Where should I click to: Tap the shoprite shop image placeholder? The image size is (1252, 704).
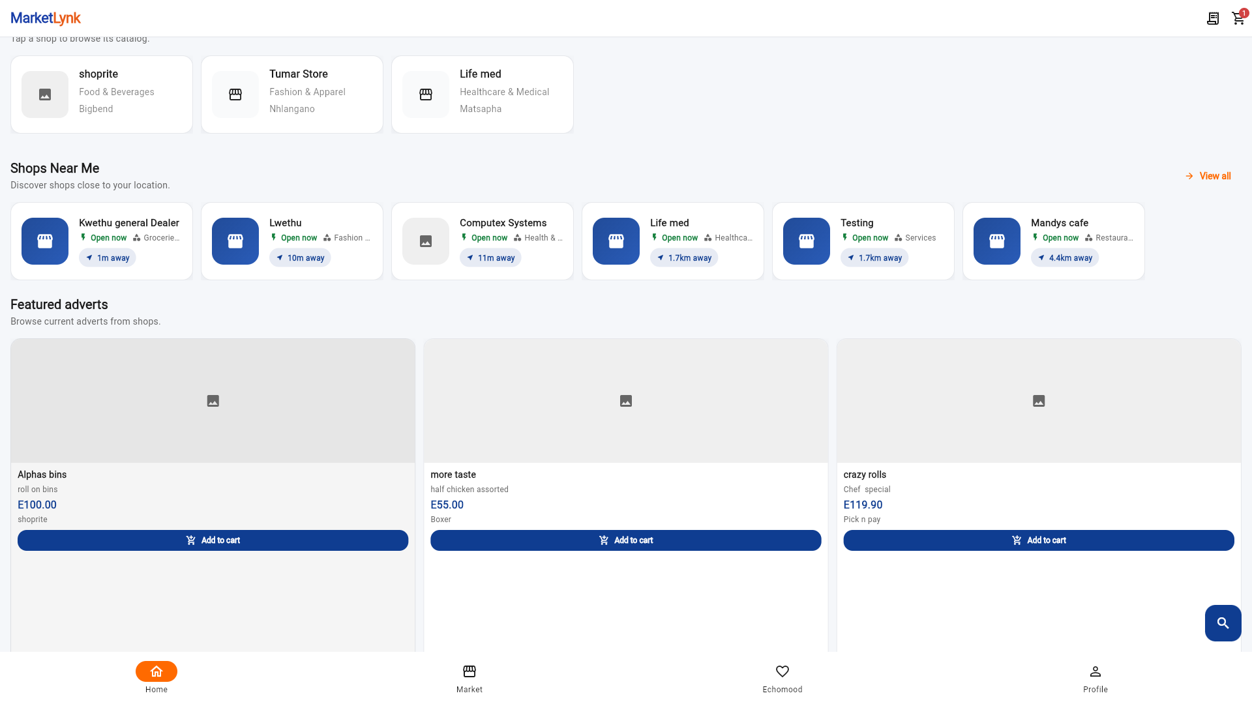(x=45, y=95)
